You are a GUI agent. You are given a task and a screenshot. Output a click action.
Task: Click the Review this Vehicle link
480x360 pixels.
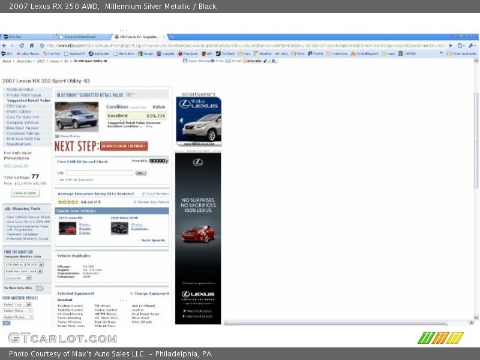[151, 202]
